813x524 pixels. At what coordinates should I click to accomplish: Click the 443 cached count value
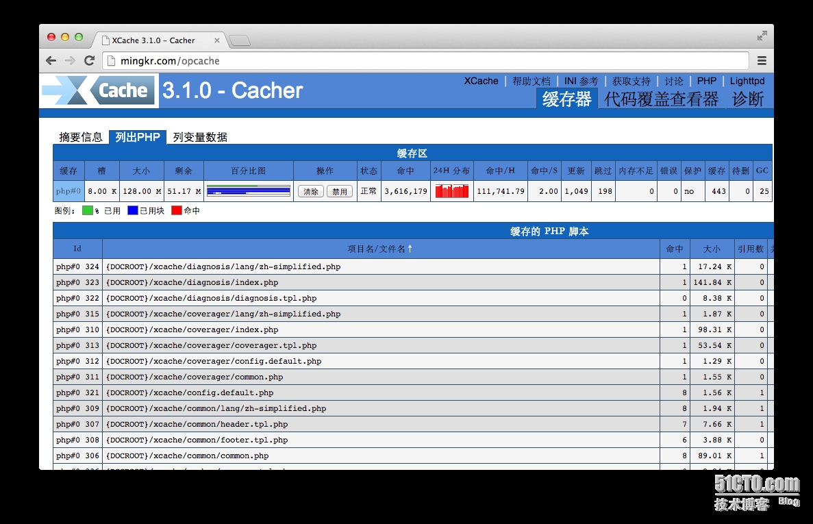pyautogui.click(x=718, y=191)
